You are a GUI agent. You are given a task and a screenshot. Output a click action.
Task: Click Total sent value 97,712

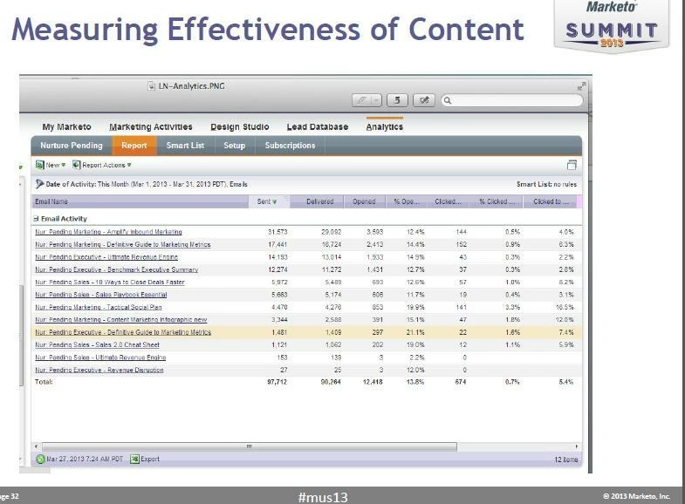pos(277,382)
